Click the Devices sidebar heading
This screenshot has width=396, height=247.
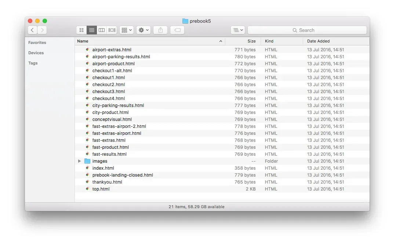[x=36, y=53]
